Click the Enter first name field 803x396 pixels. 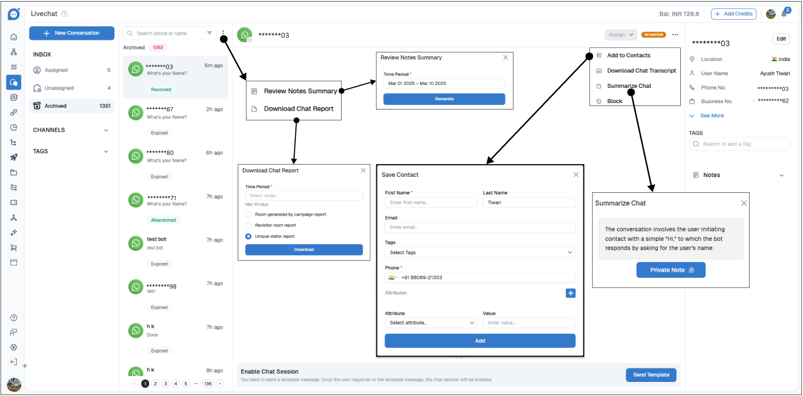point(431,203)
